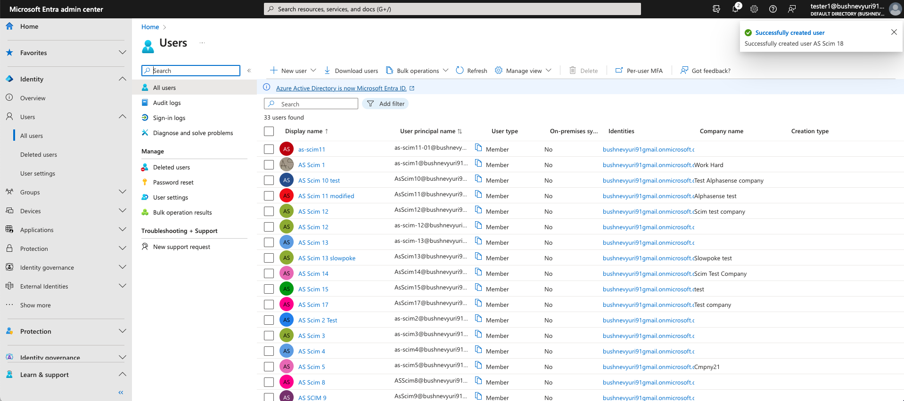Screen dimensions: 904x401
Task: Copy the UPN for AS Scim 17
Action: [478, 303]
